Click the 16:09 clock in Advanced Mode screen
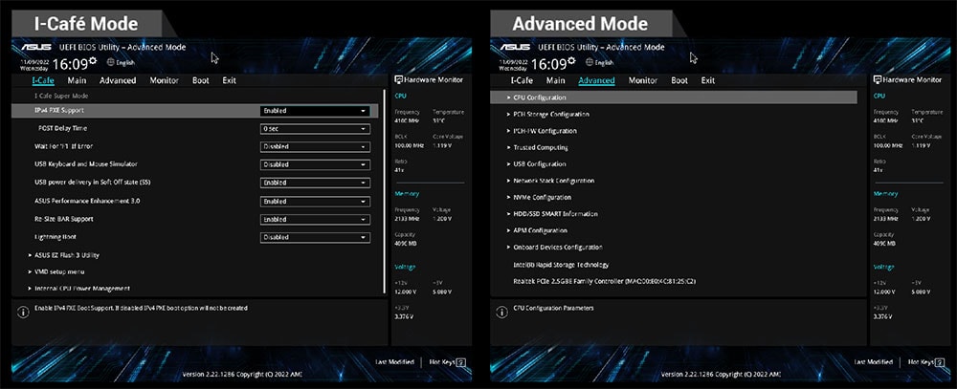The height and width of the screenshot is (389, 957). tap(548, 64)
